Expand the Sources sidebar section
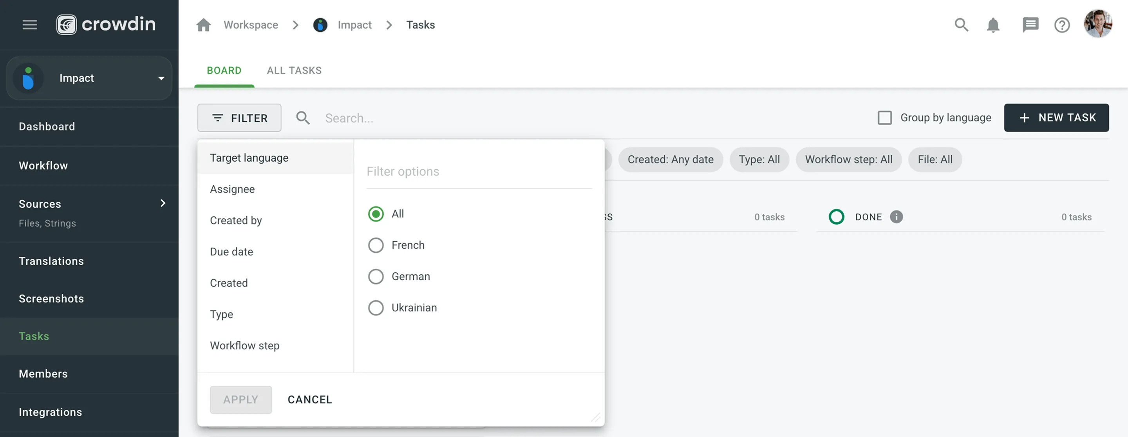 pos(163,203)
